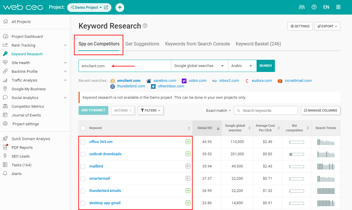
Task: Expand the Social Analytics submenu chevron
Action: pos(65,98)
